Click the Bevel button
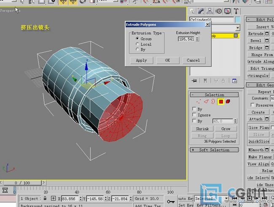The width and height of the screenshot is (274, 207). (256, 41)
